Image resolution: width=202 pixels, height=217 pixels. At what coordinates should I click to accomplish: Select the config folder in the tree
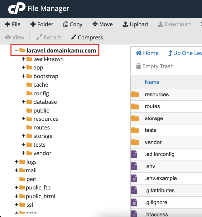point(41,93)
